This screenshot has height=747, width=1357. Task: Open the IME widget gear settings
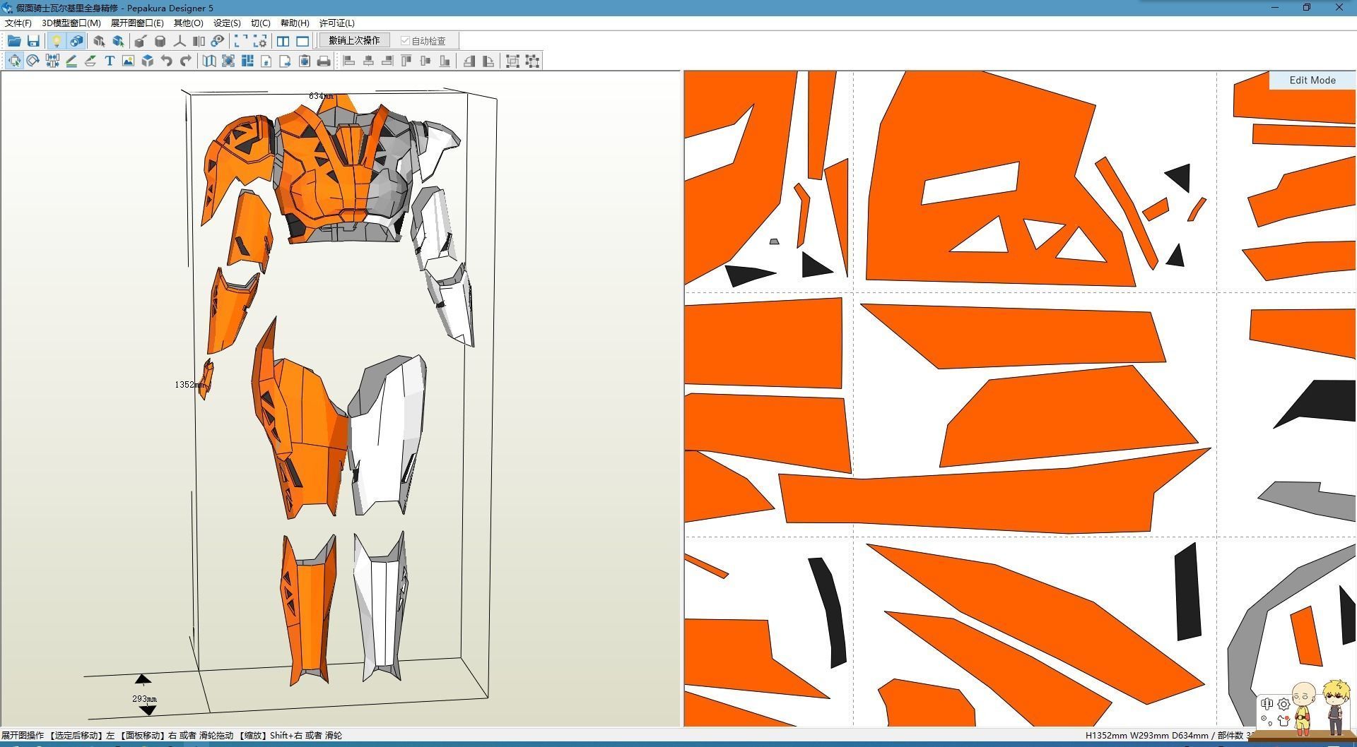[1283, 704]
